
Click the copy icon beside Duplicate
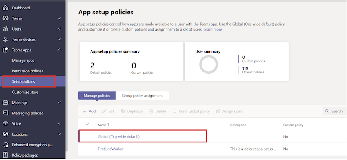pos(123,111)
